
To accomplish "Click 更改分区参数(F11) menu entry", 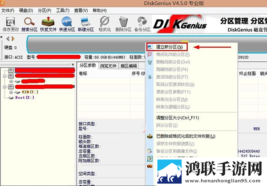I will (x=173, y=92).
